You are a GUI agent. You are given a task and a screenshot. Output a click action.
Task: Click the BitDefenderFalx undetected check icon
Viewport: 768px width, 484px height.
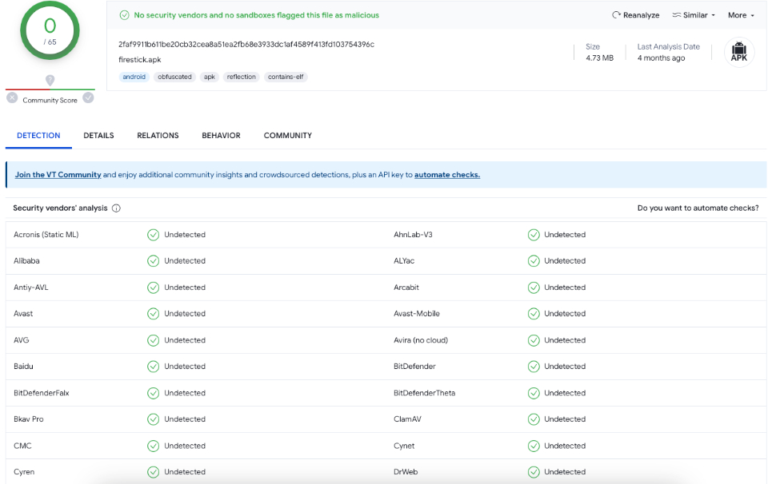coord(154,393)
